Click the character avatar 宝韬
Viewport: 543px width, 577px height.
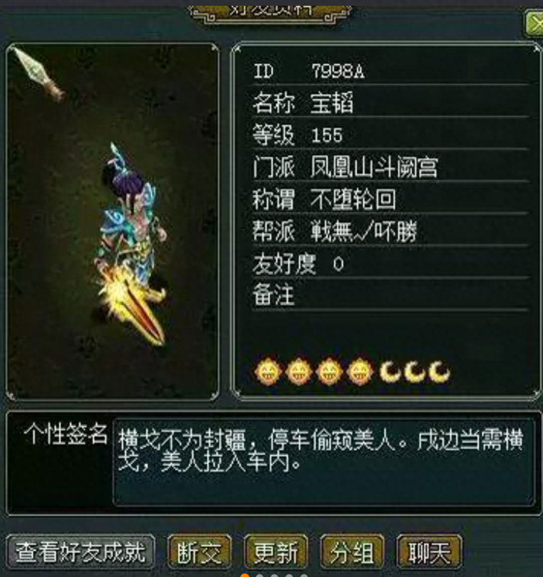[132, 243]
